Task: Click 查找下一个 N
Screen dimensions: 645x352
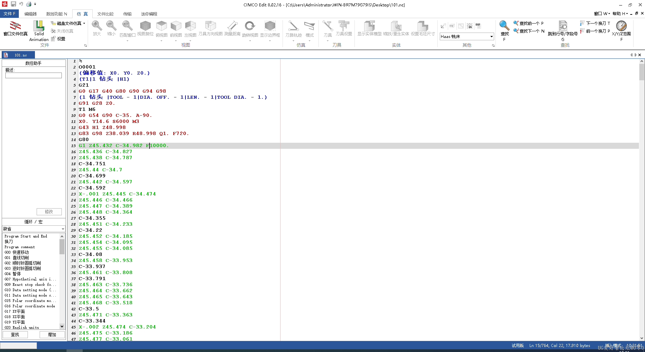Action: 529,31
